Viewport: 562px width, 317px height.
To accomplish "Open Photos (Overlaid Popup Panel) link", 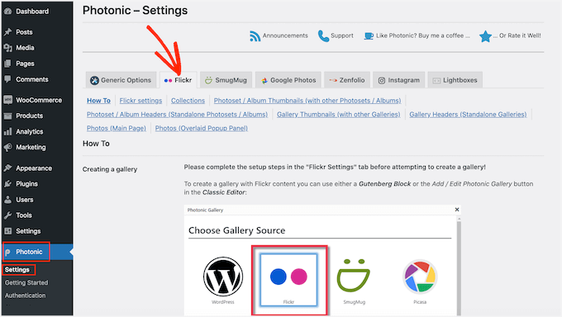I will tap(202, 128).
